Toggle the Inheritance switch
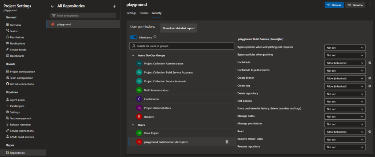375x157 pixels. click(133, 37)
